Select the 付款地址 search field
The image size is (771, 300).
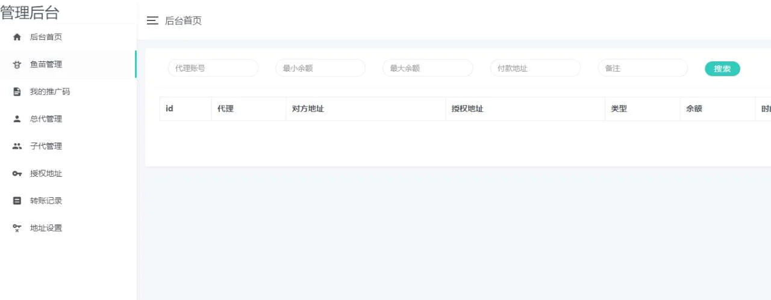coord(535,69)
